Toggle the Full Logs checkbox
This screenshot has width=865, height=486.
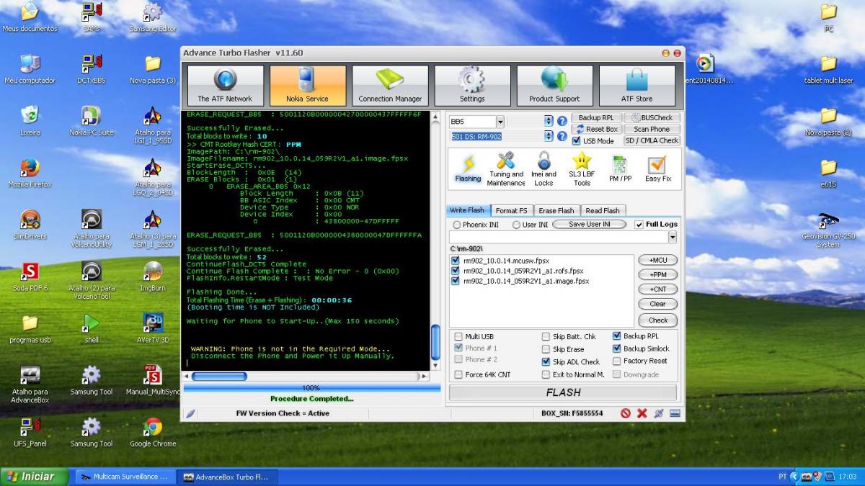[639, 225]
